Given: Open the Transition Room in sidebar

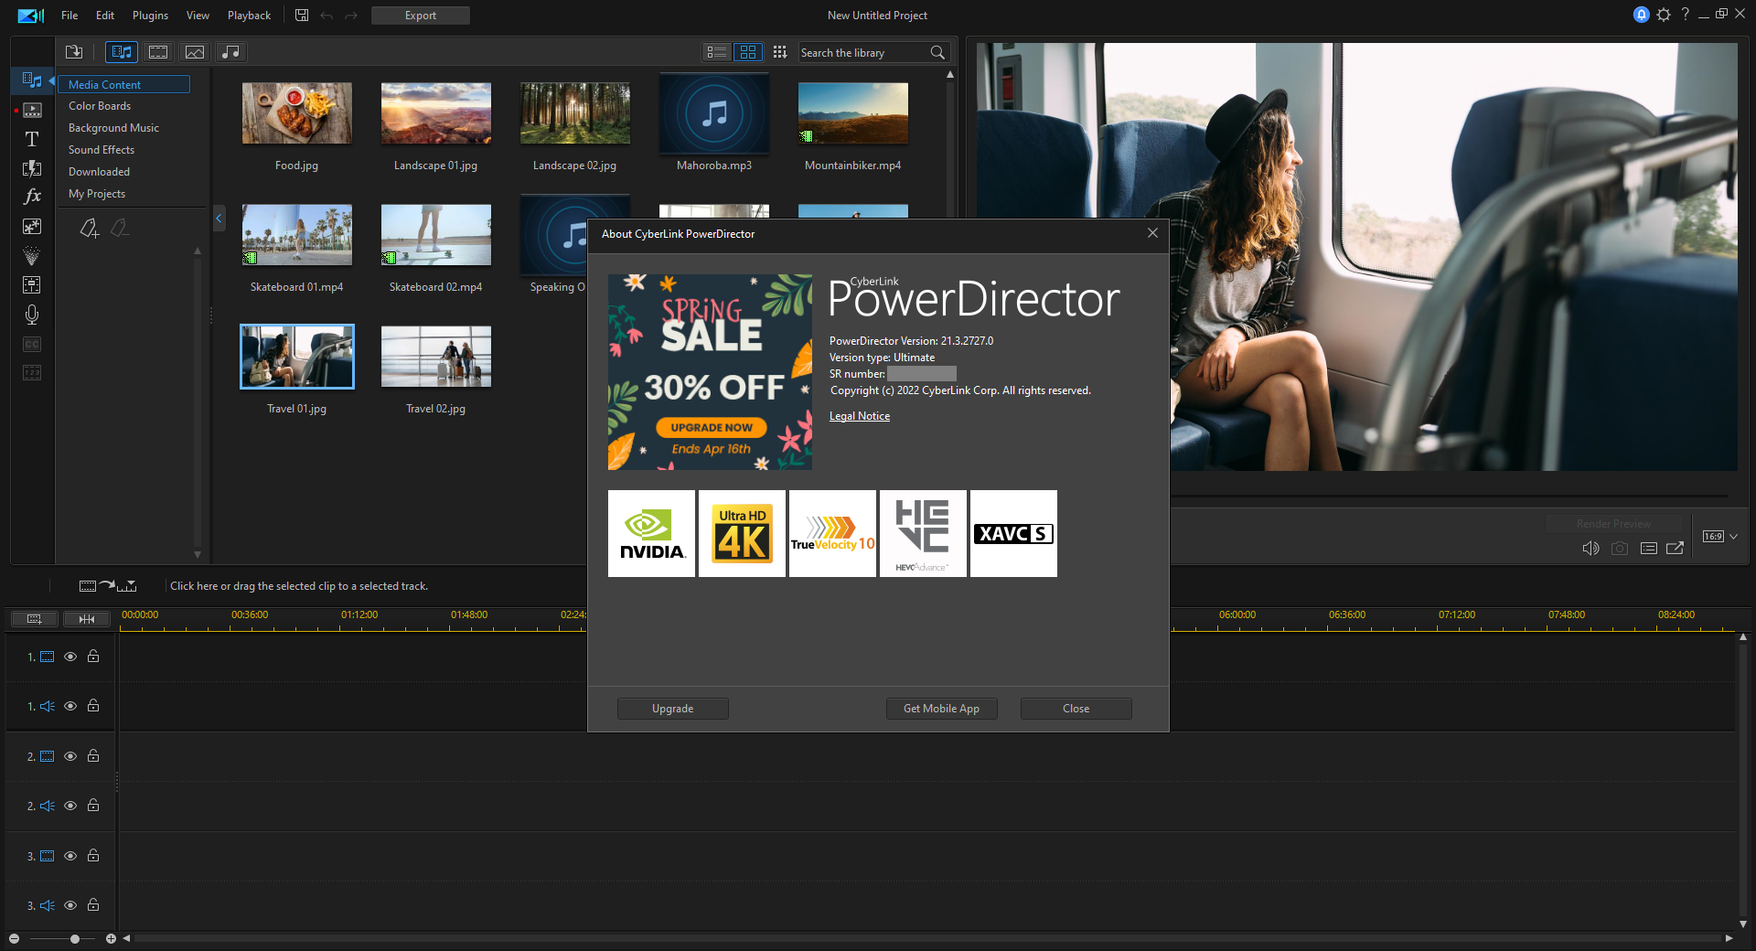Looking at the screenshot, I should pyautogui.click(x=32, y=168).
